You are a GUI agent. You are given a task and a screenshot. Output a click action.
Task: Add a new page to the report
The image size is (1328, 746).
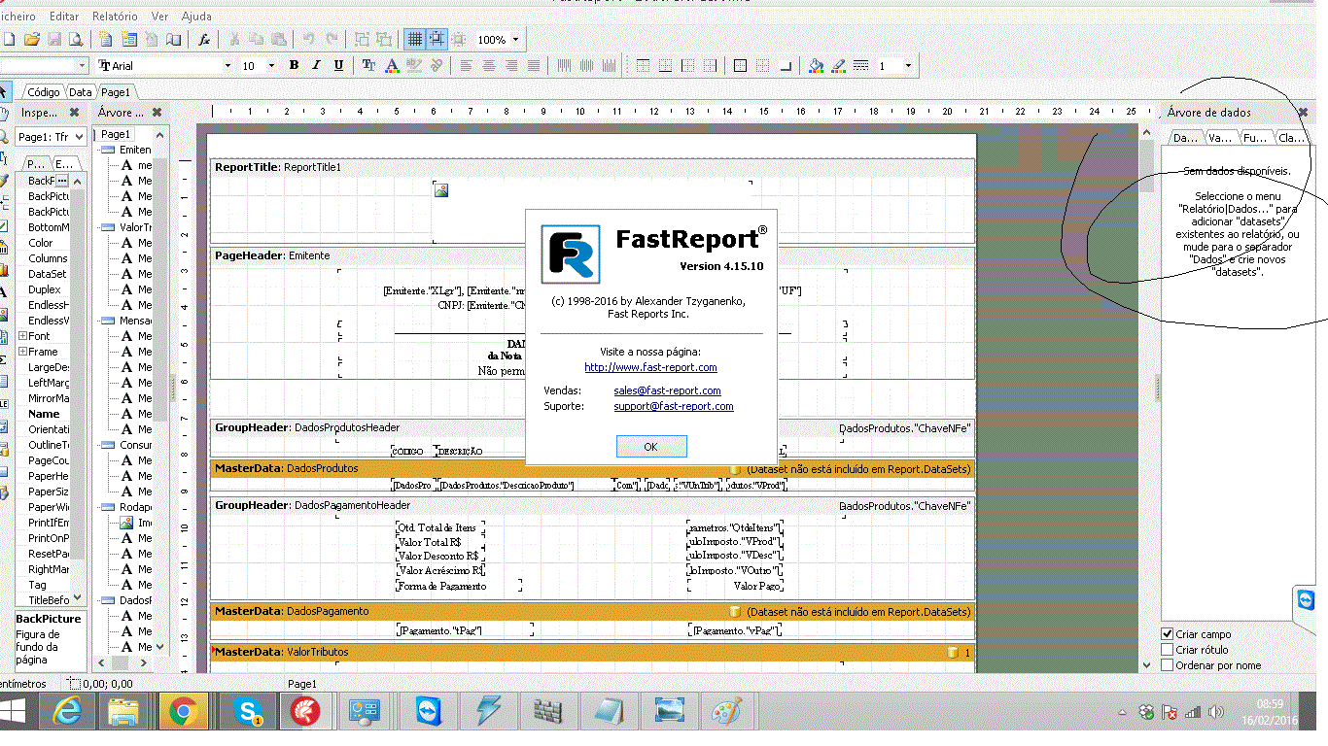105,39
